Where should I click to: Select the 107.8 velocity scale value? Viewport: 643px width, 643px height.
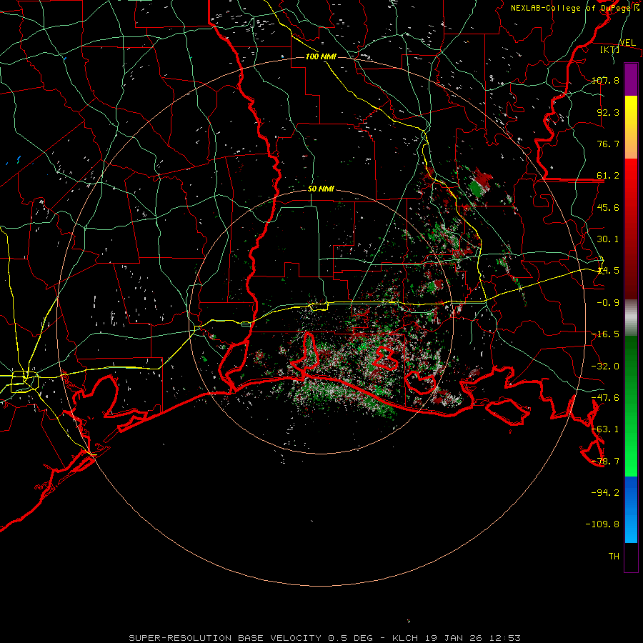[x=605, y=80]
